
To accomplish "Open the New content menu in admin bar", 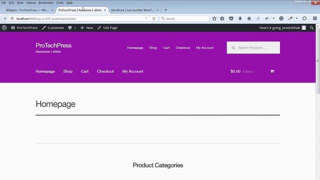I will [x=86, y=28].
